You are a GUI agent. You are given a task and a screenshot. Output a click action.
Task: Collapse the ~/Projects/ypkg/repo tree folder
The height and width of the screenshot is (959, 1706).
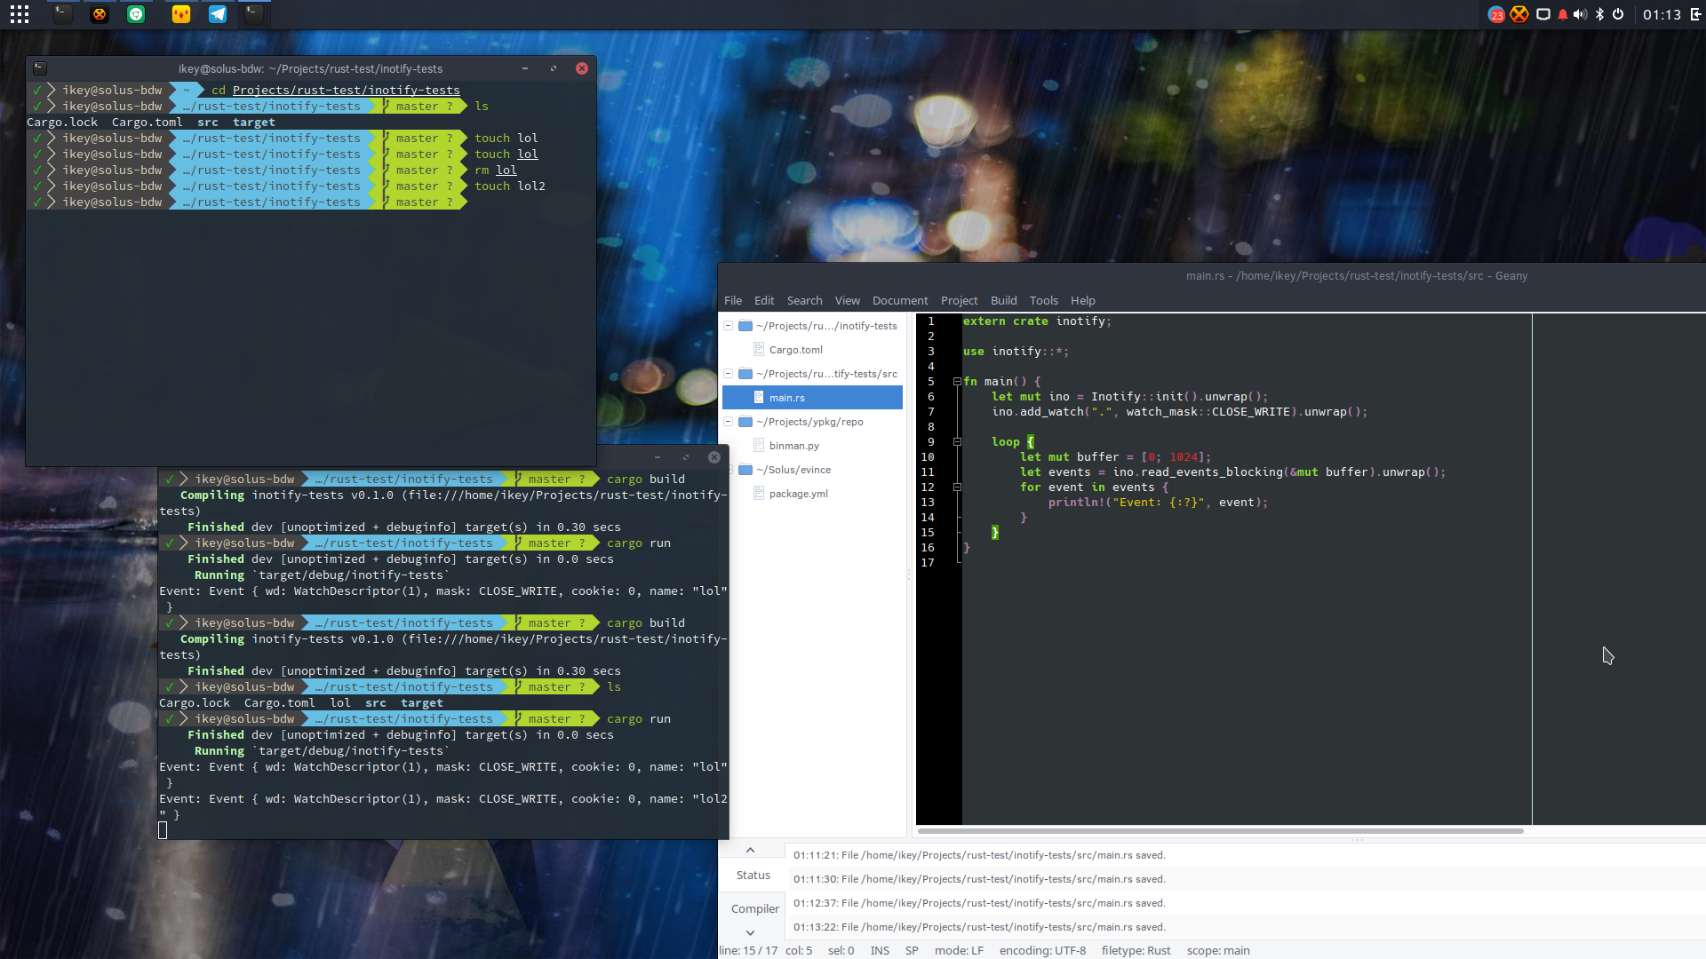point(729,422)
